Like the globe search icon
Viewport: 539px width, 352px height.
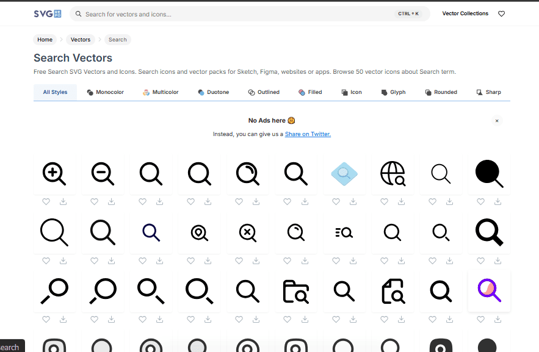click(x=384, y=201)
